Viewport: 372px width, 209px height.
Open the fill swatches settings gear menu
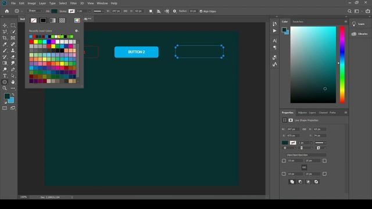pyautogui.click(x=77, y=31)
